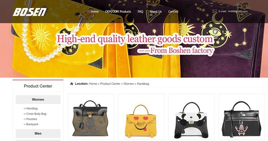The height and width of the screenshot is (141, 268).
Task: Open the skull canvas handbag thumbnail
Action: coord(91,117)
